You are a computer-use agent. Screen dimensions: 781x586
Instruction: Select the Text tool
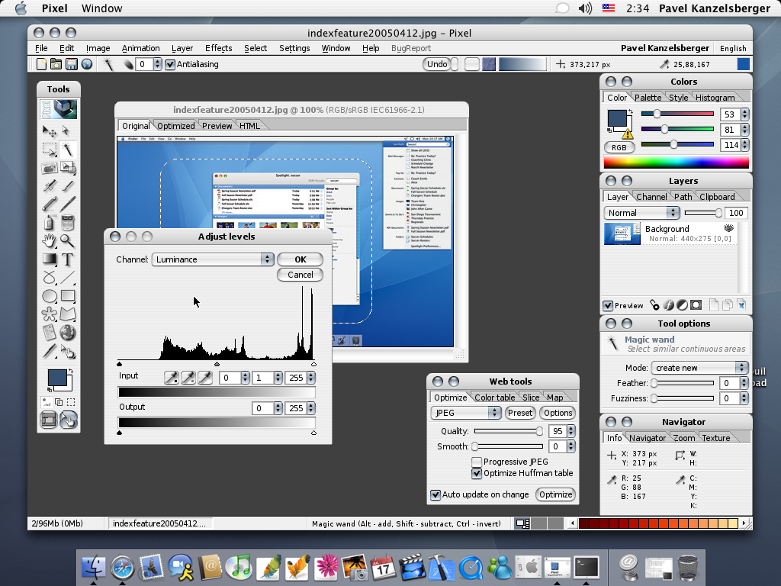[67, 259]
